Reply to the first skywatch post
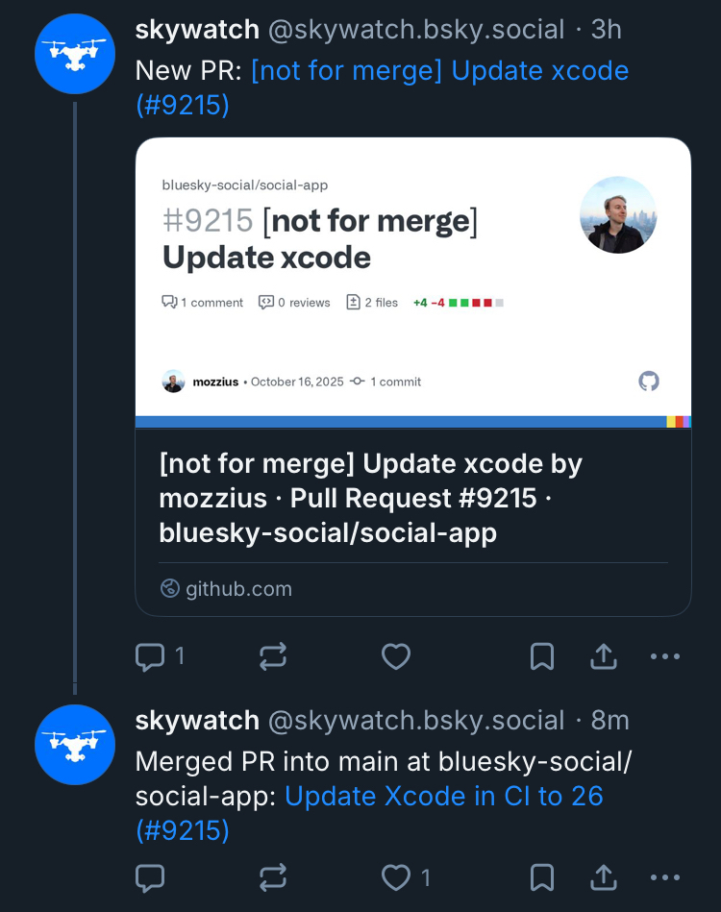The width and height of the screenshot is (721, 912). click(151, 656)
